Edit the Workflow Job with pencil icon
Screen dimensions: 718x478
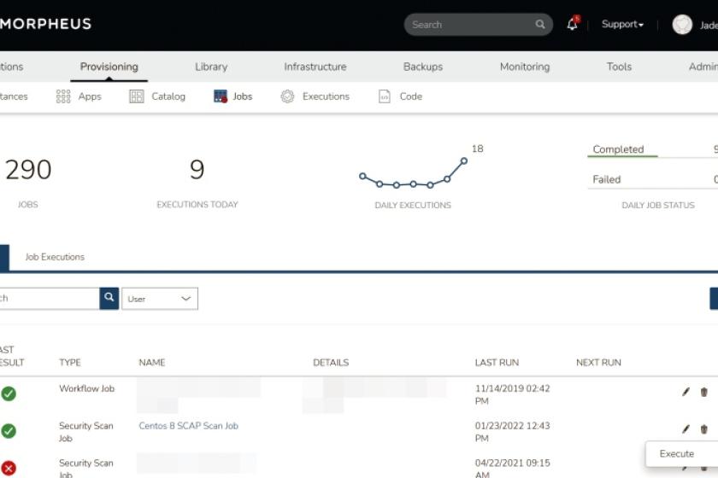click(686, 392)
